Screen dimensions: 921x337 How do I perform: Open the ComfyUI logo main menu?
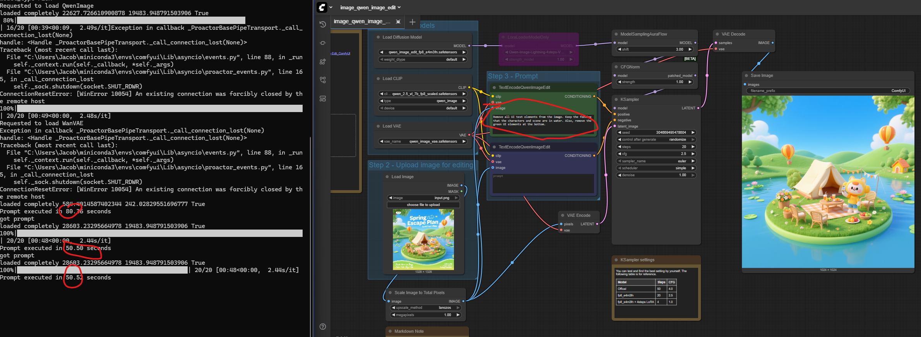pos(322,7)
